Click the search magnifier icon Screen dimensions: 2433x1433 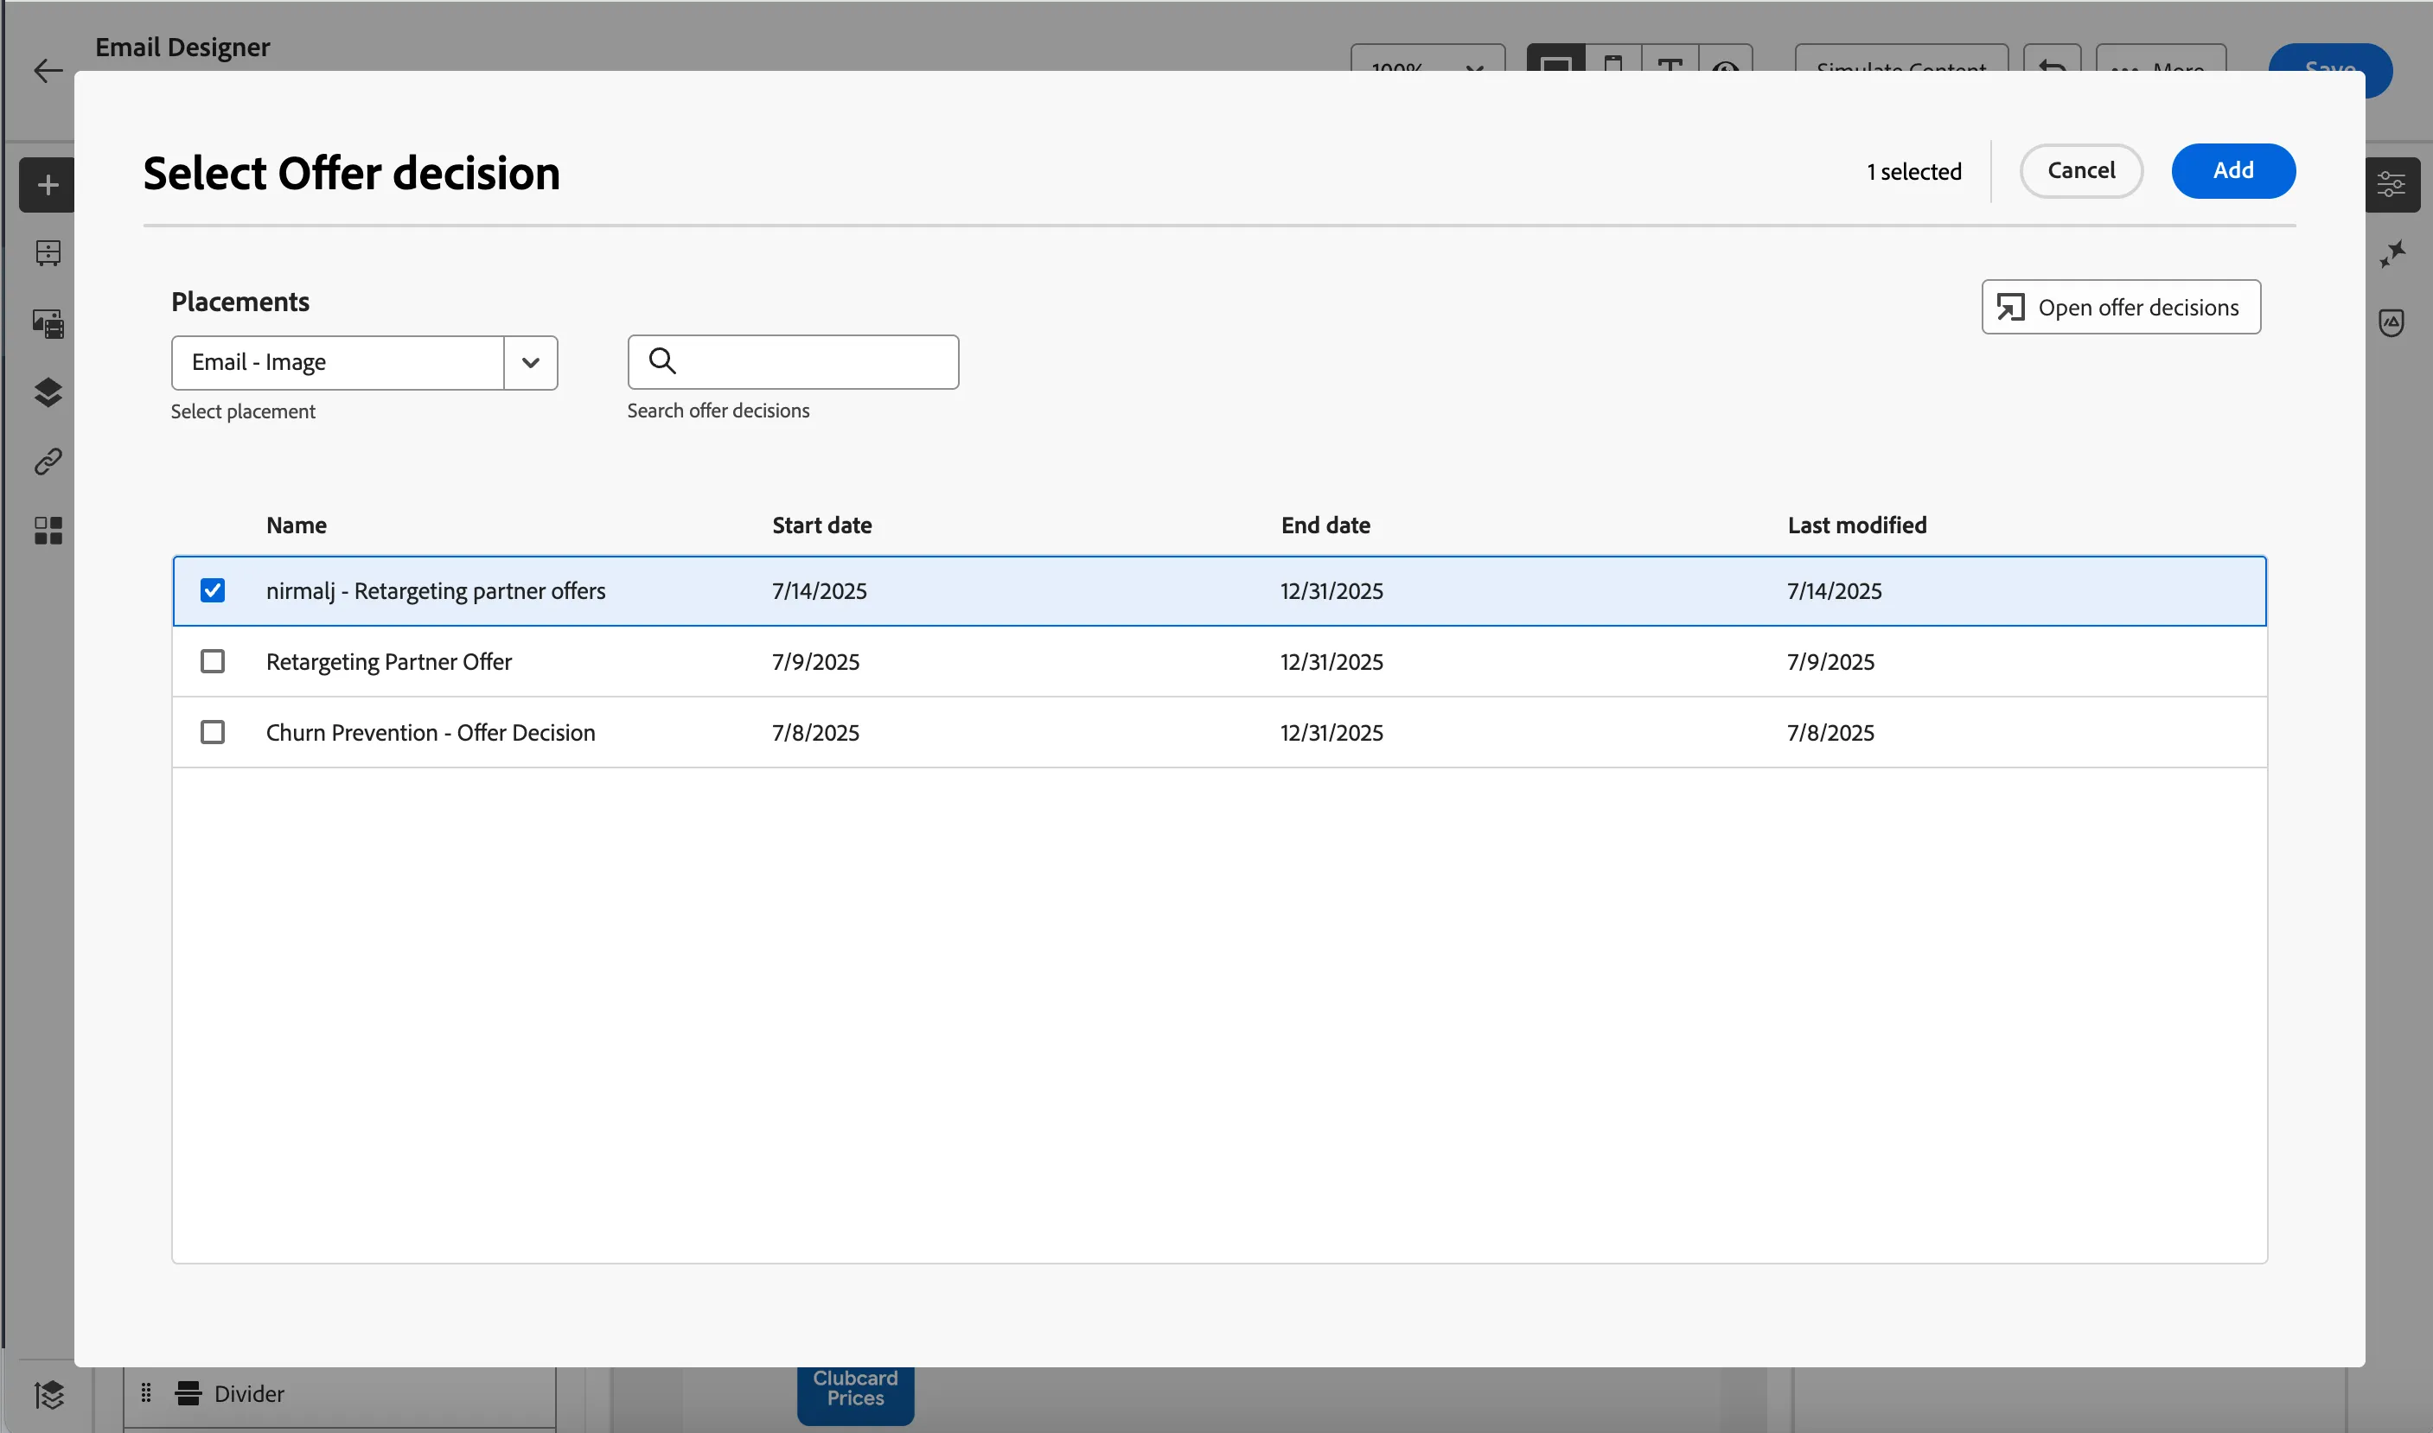[661, 361]
